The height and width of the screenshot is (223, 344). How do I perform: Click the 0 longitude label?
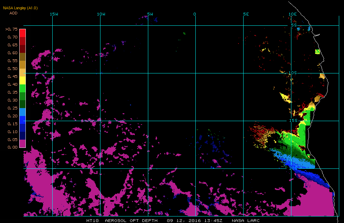click(195, 14)
